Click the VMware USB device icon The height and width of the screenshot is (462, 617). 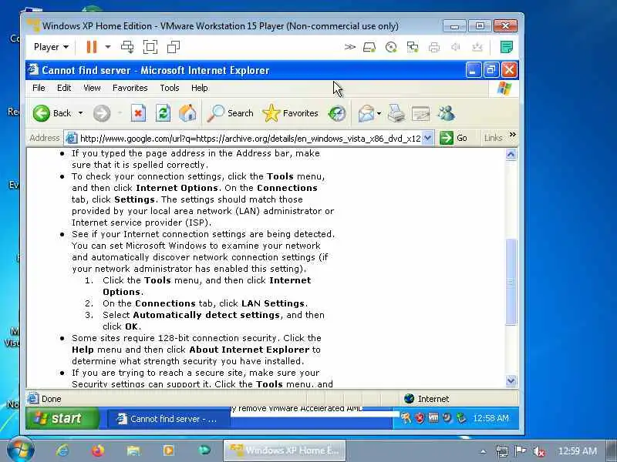[477, 47]
